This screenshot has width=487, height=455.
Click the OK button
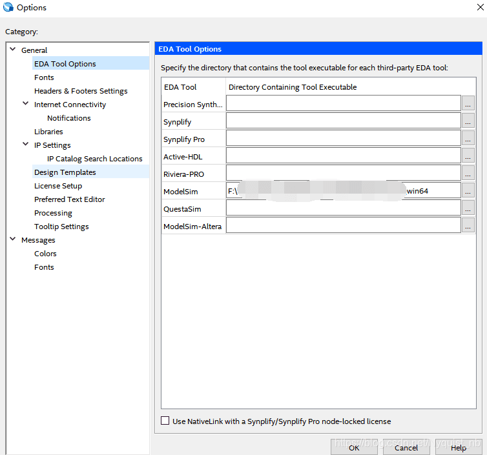click(x=354, y=447)
